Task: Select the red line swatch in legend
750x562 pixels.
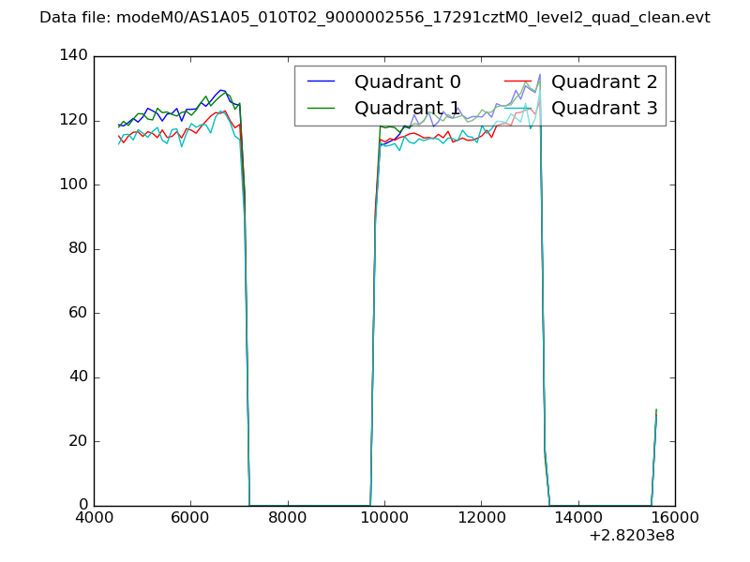Action: (519, 81)
